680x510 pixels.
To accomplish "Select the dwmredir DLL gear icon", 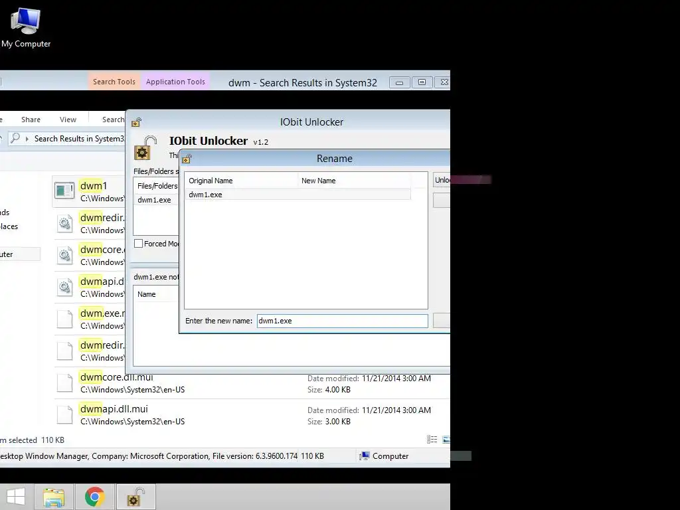I will pos(64,223).
